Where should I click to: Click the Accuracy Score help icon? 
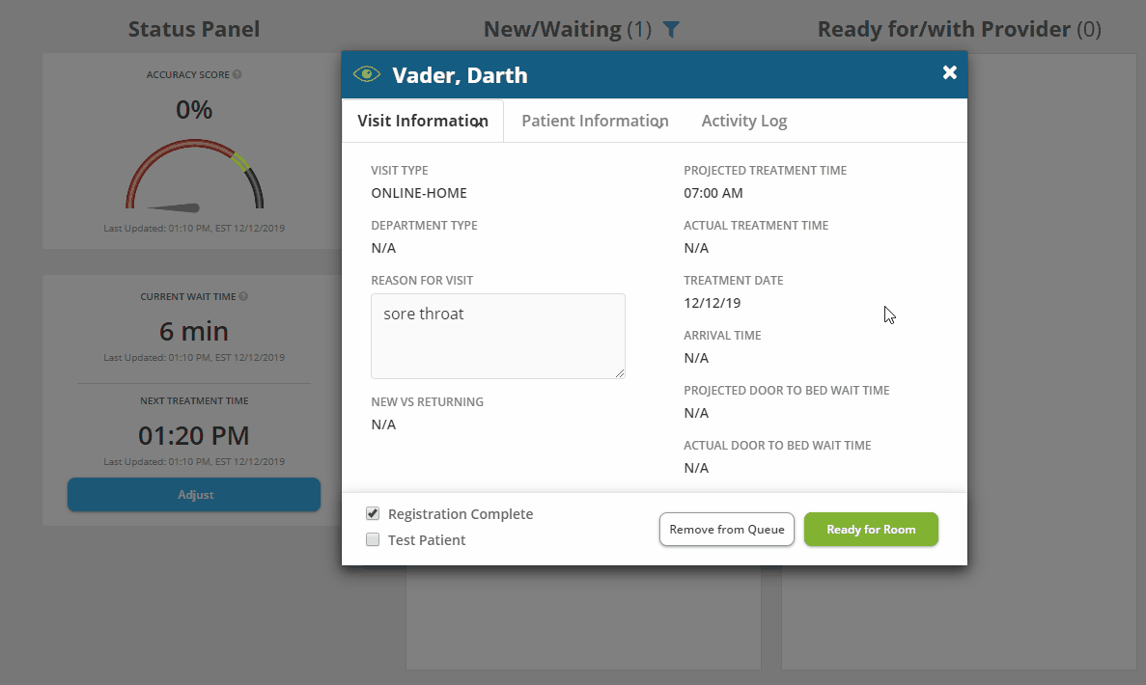coord(238,74)
